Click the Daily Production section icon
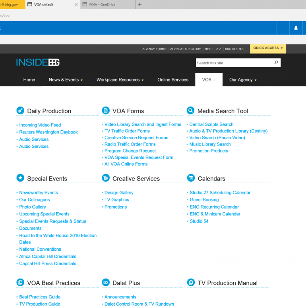This screenshot has height=306, width=306. [x=20, y=110]
